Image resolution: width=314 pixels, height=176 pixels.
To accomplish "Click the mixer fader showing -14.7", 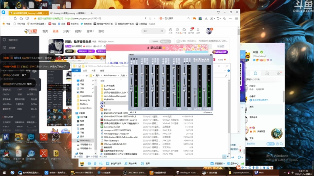I will coord(195,95).
